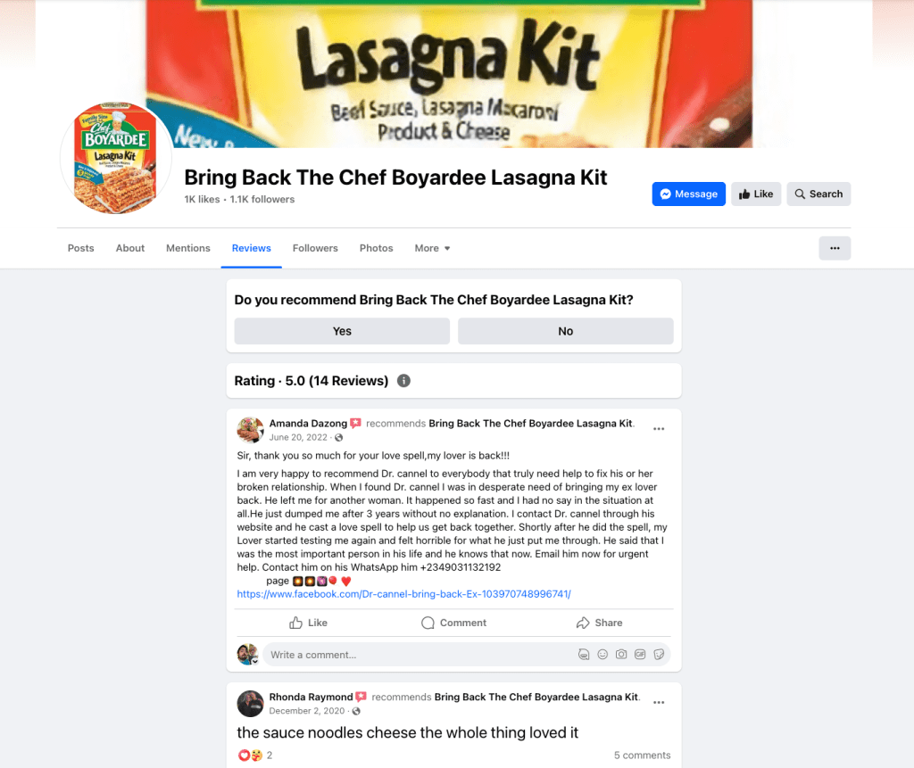
Task: Select Yes to recommend the page
Action: pos(342,331)
